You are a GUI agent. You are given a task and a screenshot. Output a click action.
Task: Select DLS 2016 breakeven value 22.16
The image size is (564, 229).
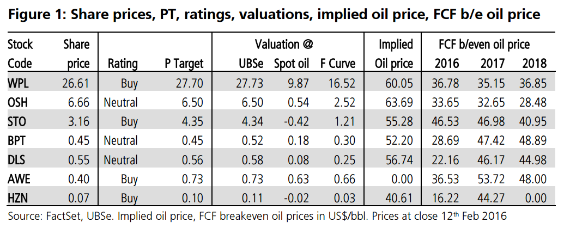point(447,157)
